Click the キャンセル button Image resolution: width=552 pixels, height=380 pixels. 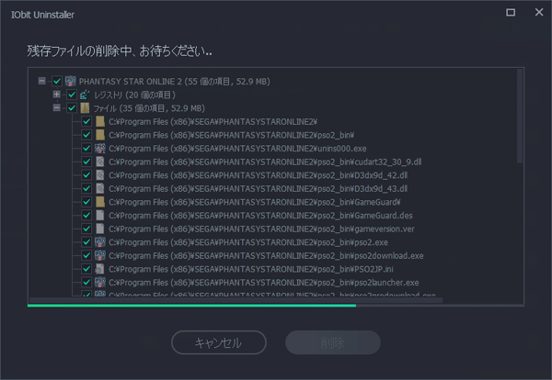pyautogui.click(x=219, y=342)
